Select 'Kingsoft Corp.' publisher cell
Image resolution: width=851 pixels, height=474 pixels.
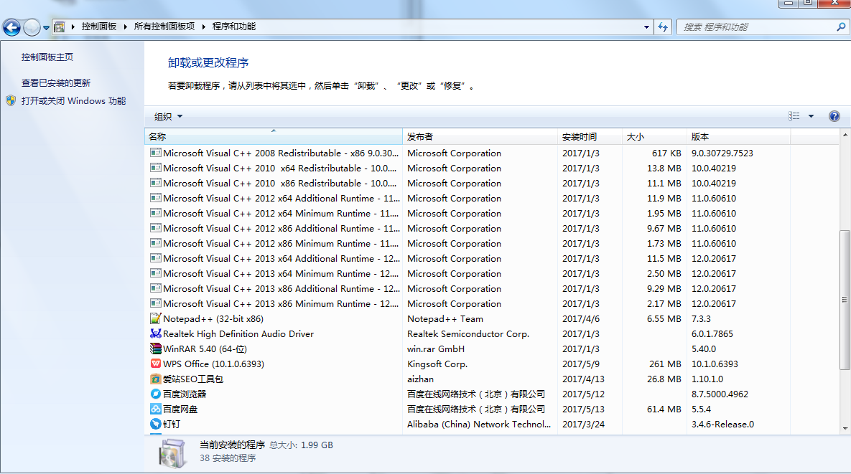pyautogui.click(x=437, y=364)
